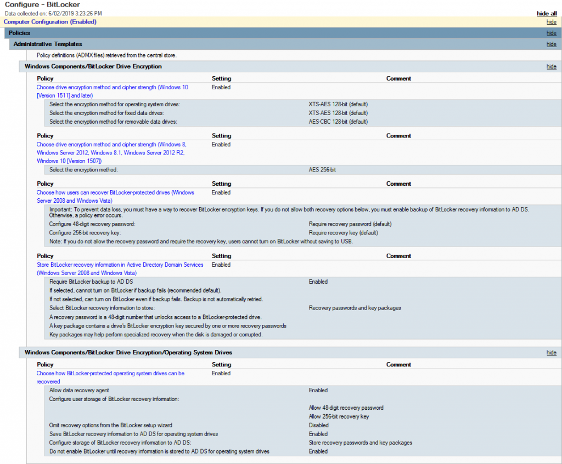Screen dimensions: 562x464
Task: Select 'Configure - BitLocker' title text
Action: 42,4
